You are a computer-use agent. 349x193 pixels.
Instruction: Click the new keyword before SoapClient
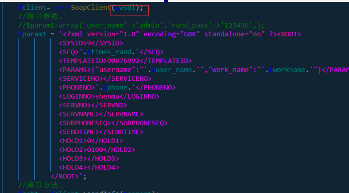pyautogui.click(x=57, y=8)
